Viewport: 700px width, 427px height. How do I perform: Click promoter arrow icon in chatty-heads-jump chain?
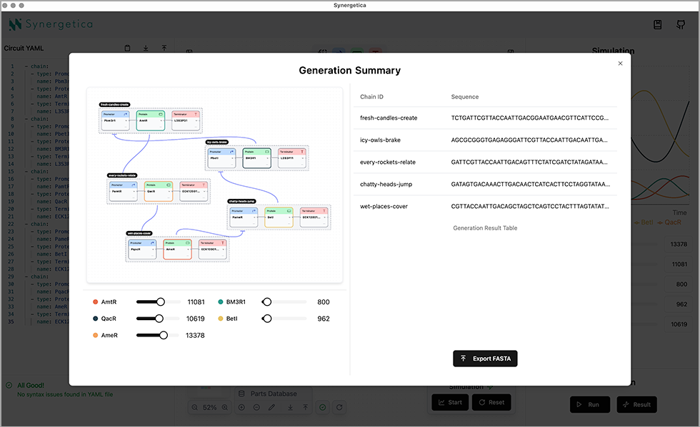click(x=254, y=211)
